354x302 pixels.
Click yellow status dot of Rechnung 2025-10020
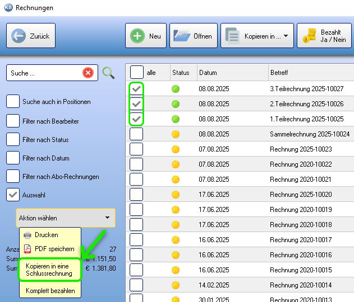[176, 195]
